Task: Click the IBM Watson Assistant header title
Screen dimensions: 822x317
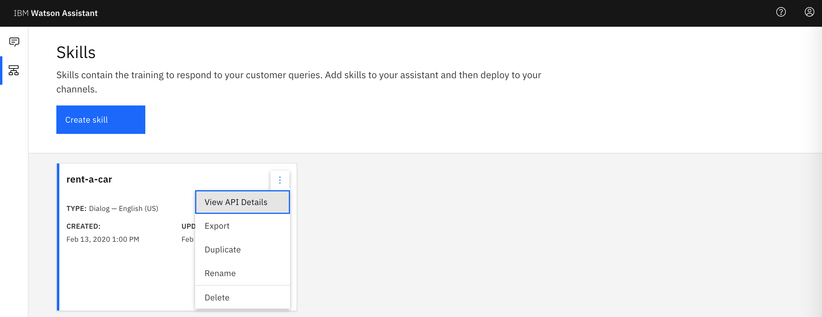Action: pyautogui.click(x=55, y=13)
